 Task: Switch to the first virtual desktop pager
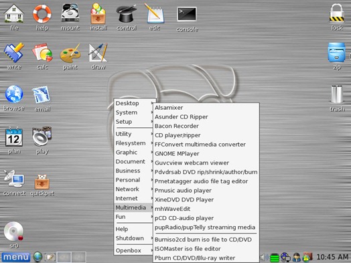click(x=64, y=257)
